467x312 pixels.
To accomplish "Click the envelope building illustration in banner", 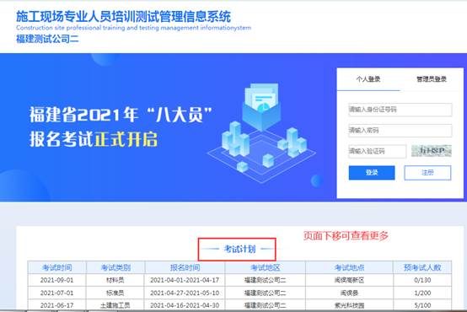I will (x=261, y=133).
